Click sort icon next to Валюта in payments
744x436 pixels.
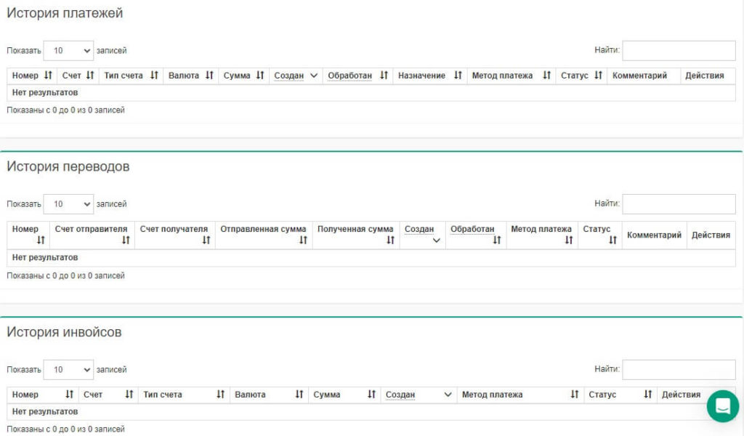click(209, 76)
